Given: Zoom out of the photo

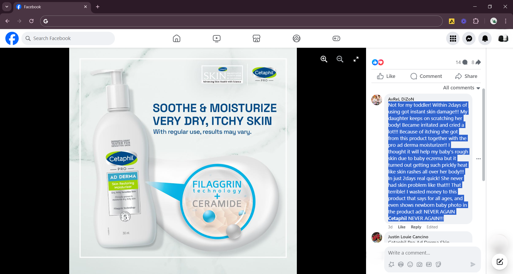Looking at the screenshot, I should click(x=340, y=59).
